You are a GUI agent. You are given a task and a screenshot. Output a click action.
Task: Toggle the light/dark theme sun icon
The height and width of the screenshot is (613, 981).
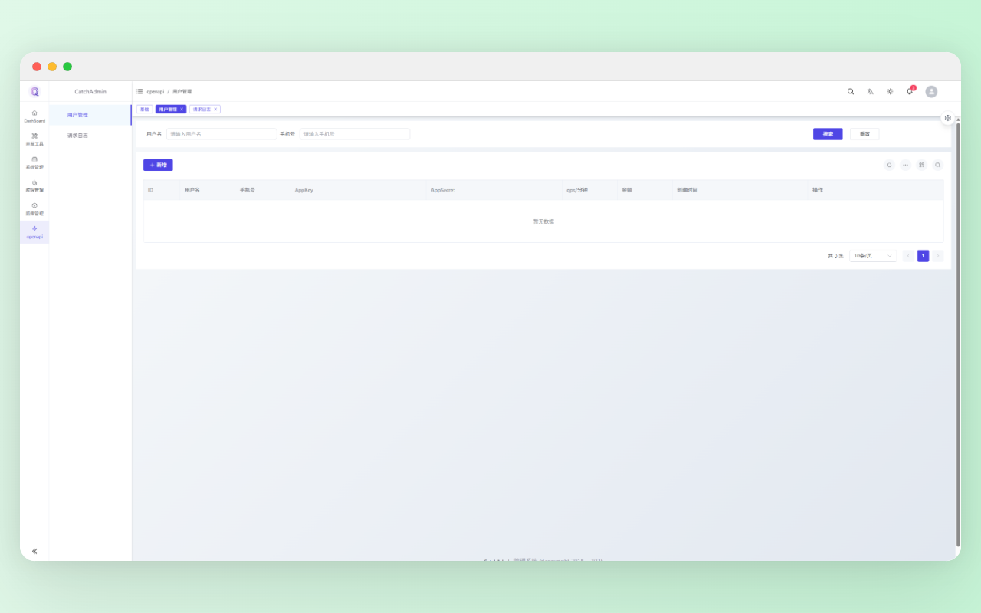click(x=890, y=91)
